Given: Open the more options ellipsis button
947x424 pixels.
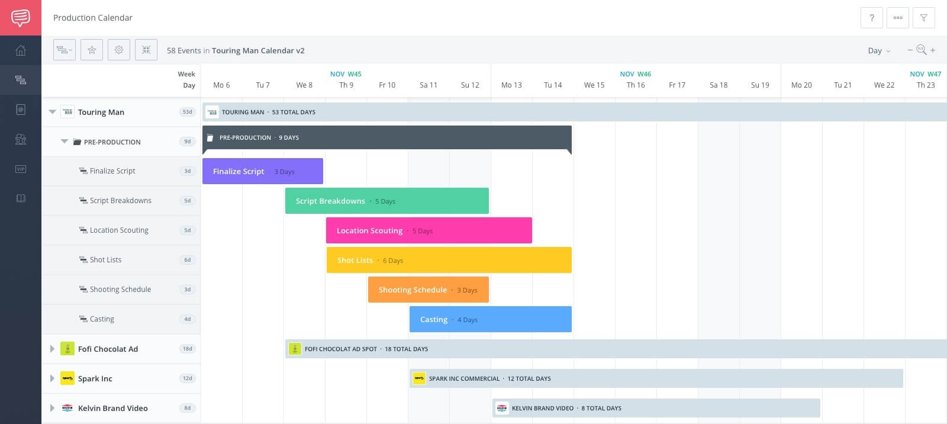Looking at the screenshot, I should pos(898,18).
